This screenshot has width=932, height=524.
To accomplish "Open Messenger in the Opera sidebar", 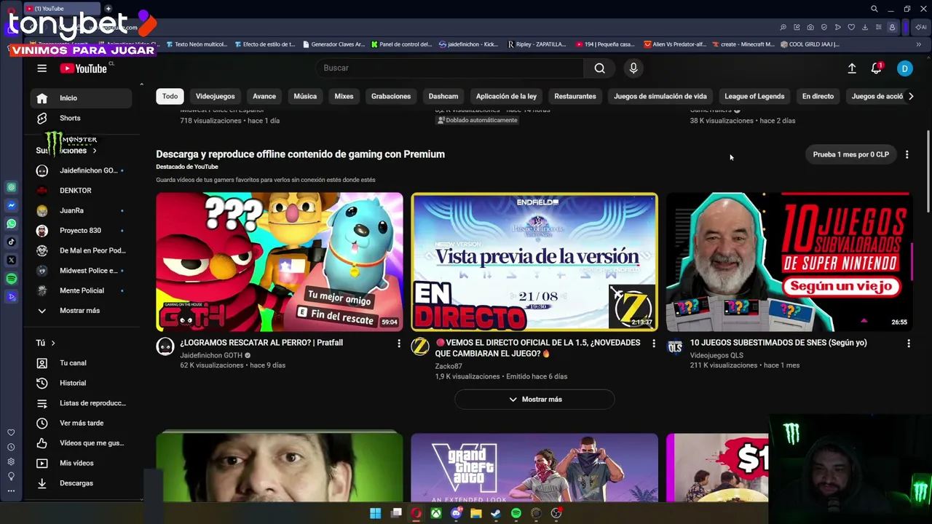I will [x=11, y=206].
